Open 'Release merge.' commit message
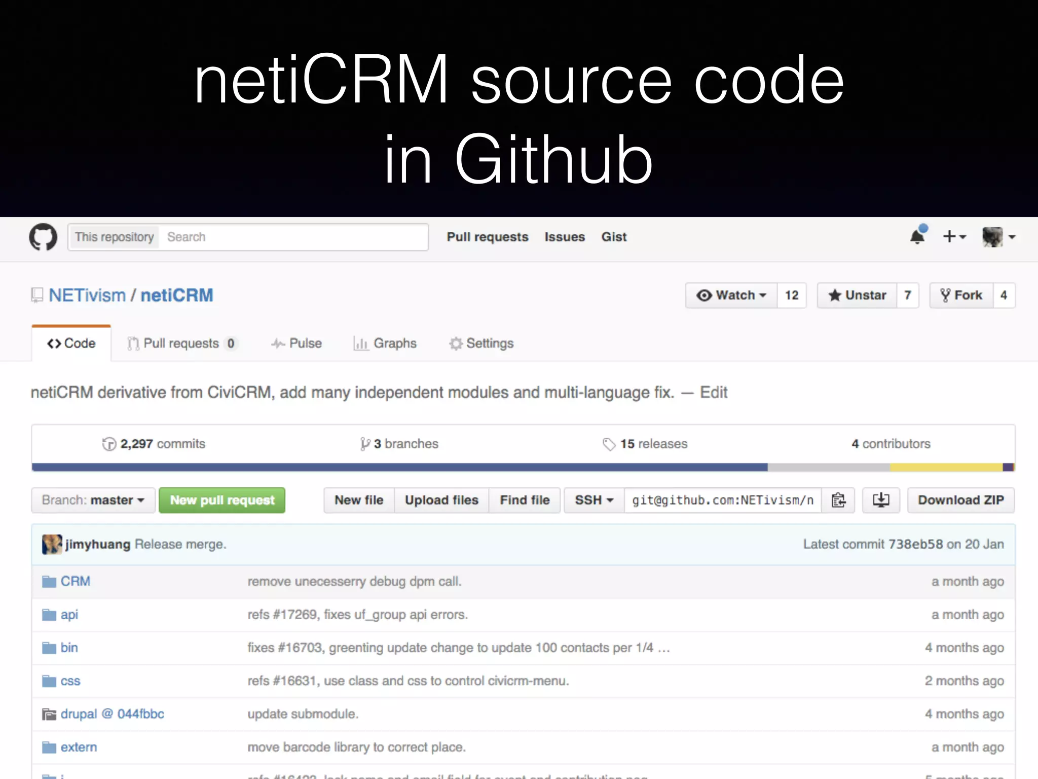The image size is (1038, 779). coord(180,544)
